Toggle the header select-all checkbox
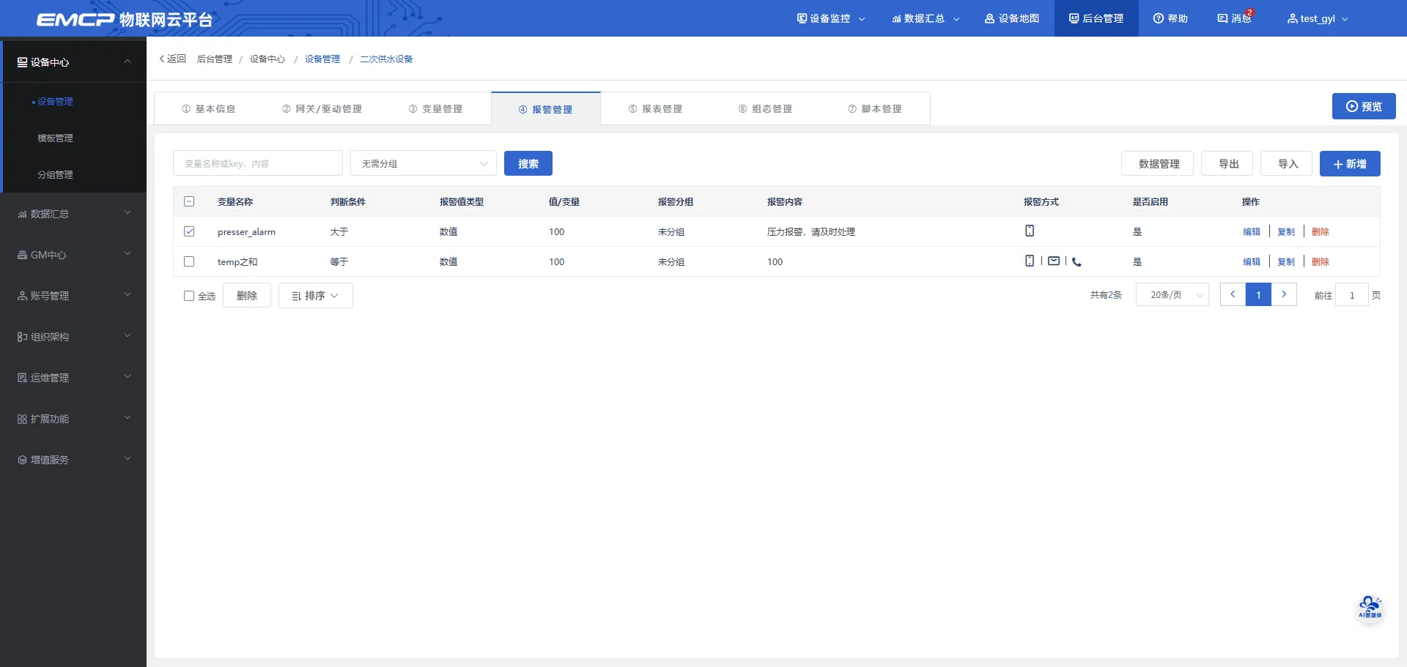Image resolution: width=1407 pixels, height=667 pixels. pyautogui.click(x=189, y=201)
